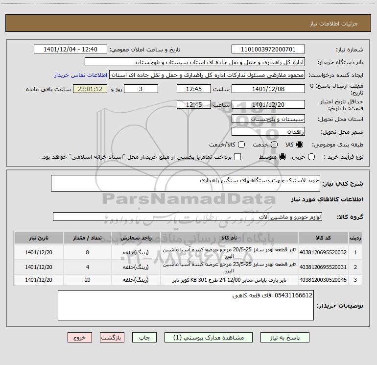Click the request creator field محمود ملازهی

[207, 75]
